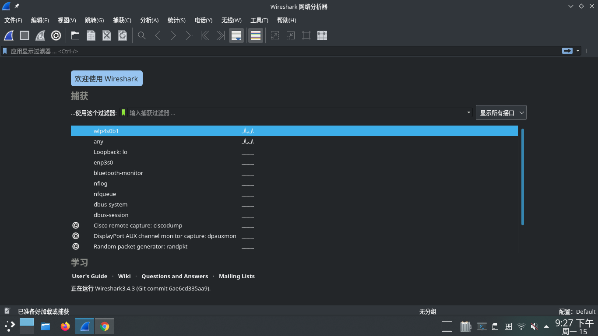
Task: Open the capture options gear icon
Action: [x=56, y=35]
